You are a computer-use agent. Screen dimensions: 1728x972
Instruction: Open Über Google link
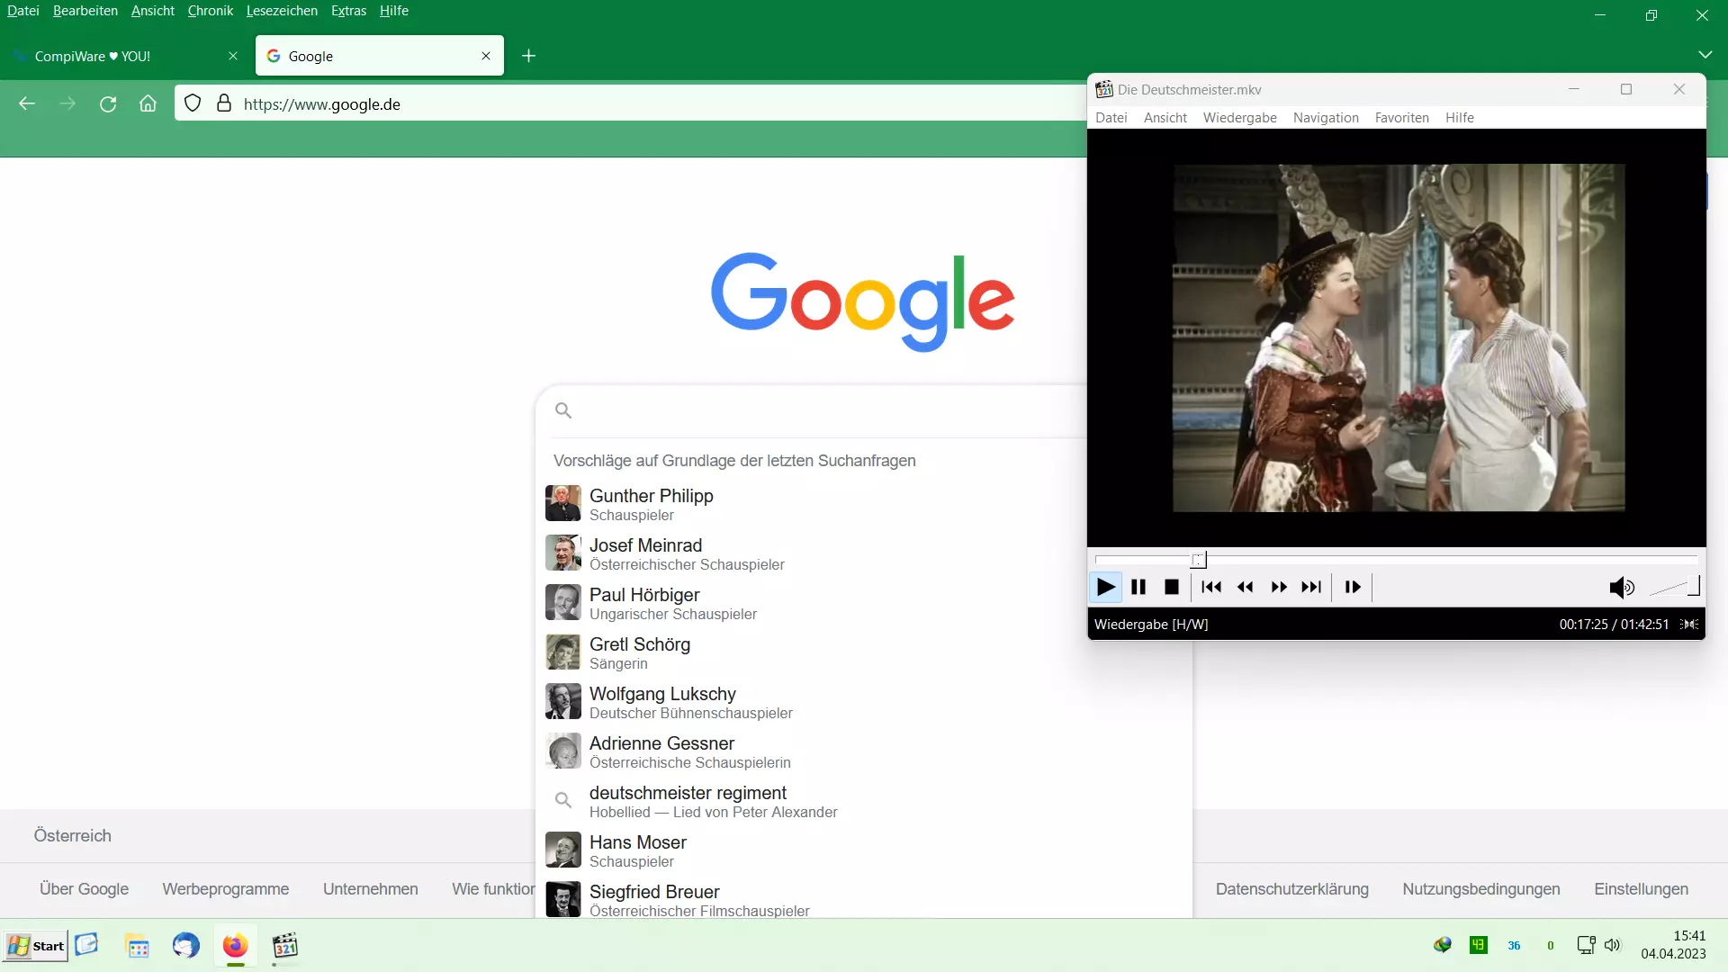84,889
